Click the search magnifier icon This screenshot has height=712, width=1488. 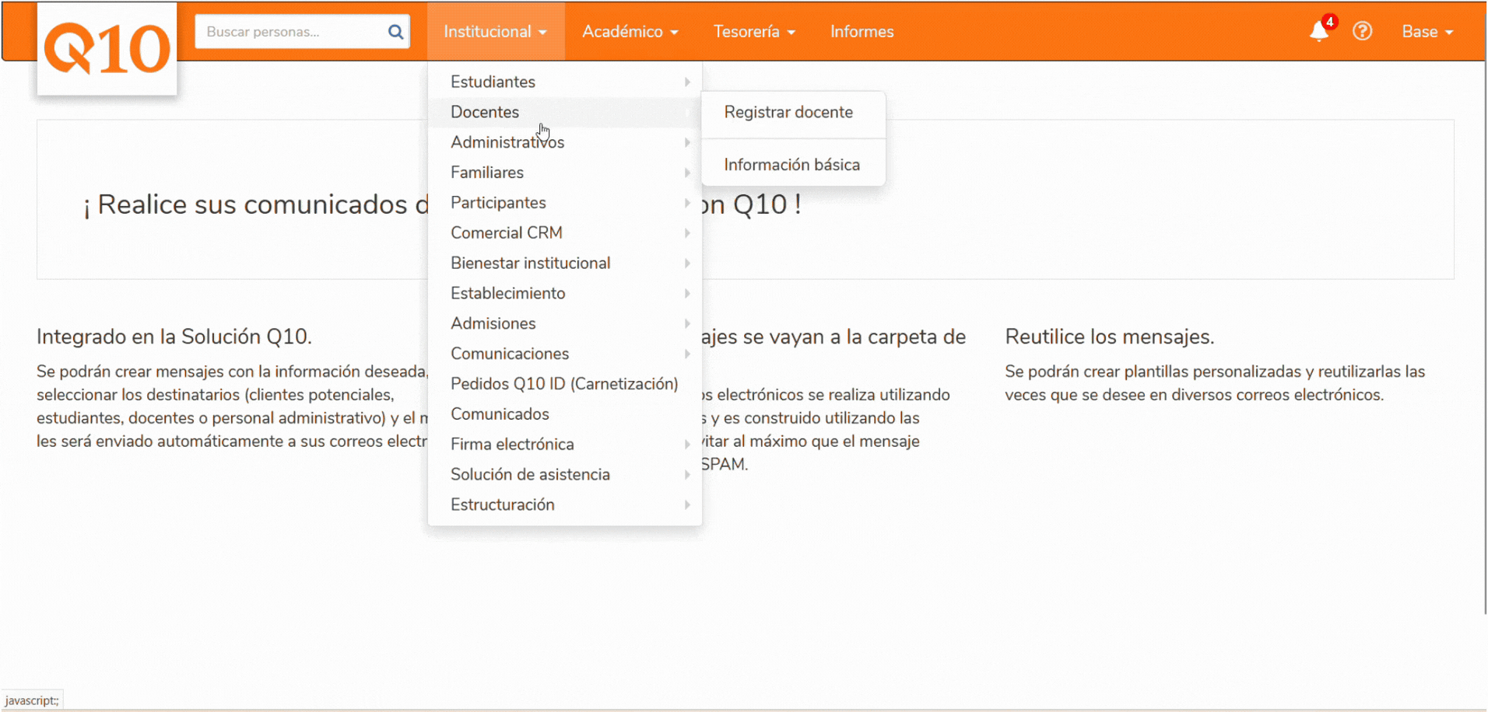click(395, 32)
